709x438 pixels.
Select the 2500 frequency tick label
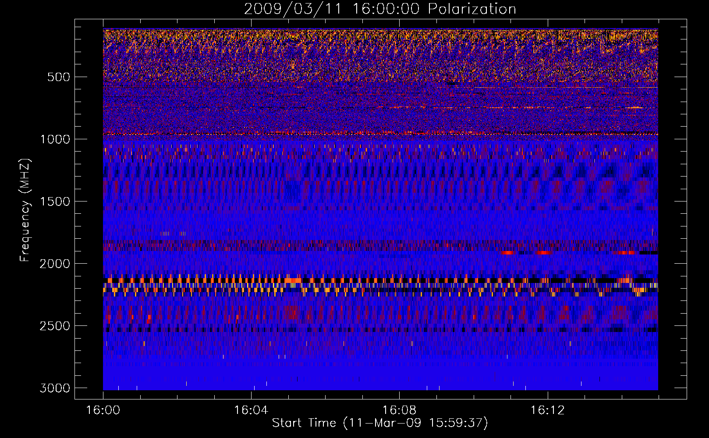tap(55, 326)
